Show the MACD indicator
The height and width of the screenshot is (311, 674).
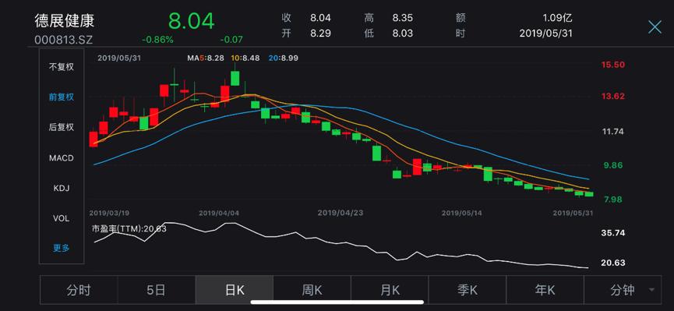pos(62,158)
